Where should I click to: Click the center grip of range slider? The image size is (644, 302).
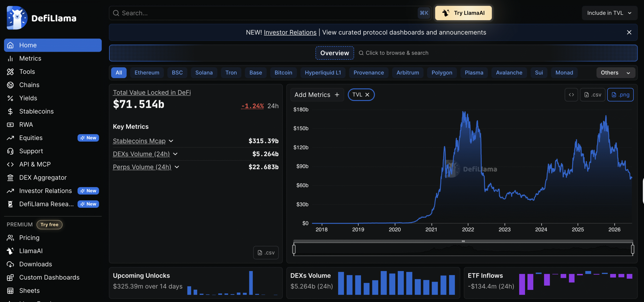pos(463,241)
